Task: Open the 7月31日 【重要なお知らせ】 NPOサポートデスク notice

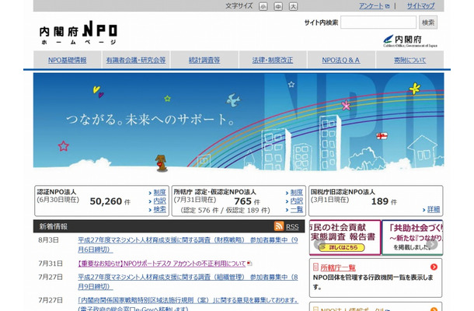Action: pyautogui.click(x=162, y=264)
